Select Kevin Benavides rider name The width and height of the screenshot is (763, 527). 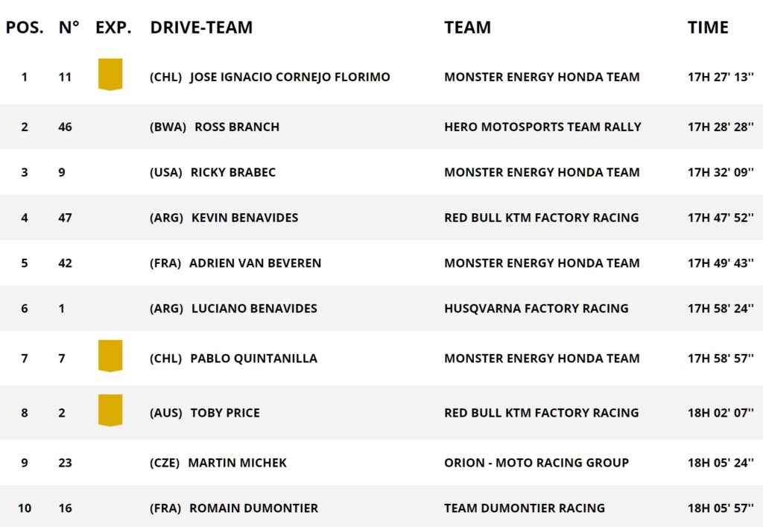tap(244, 218)
